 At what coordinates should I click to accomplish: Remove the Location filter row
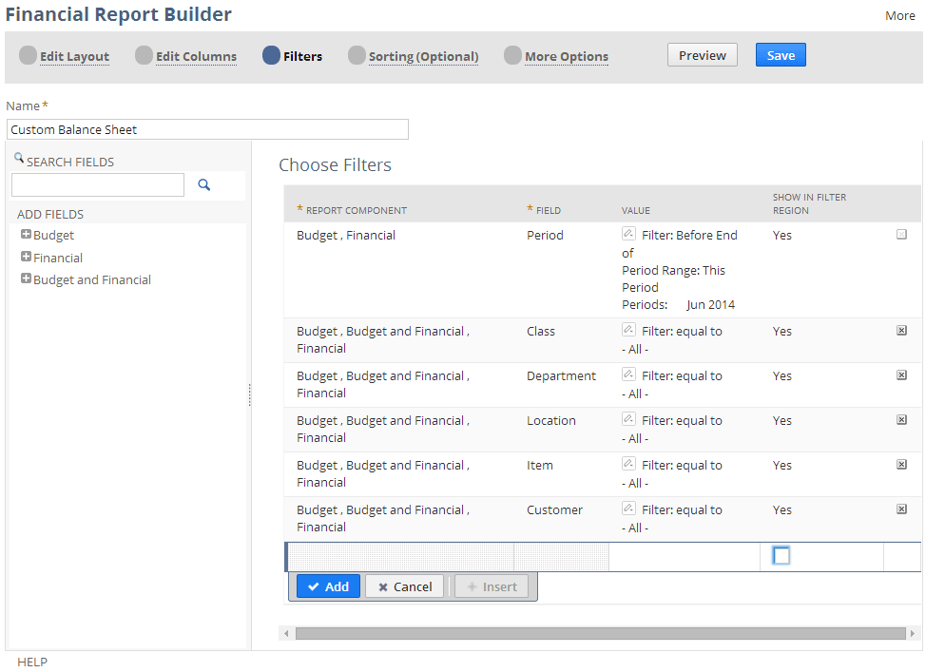(901, 419)
